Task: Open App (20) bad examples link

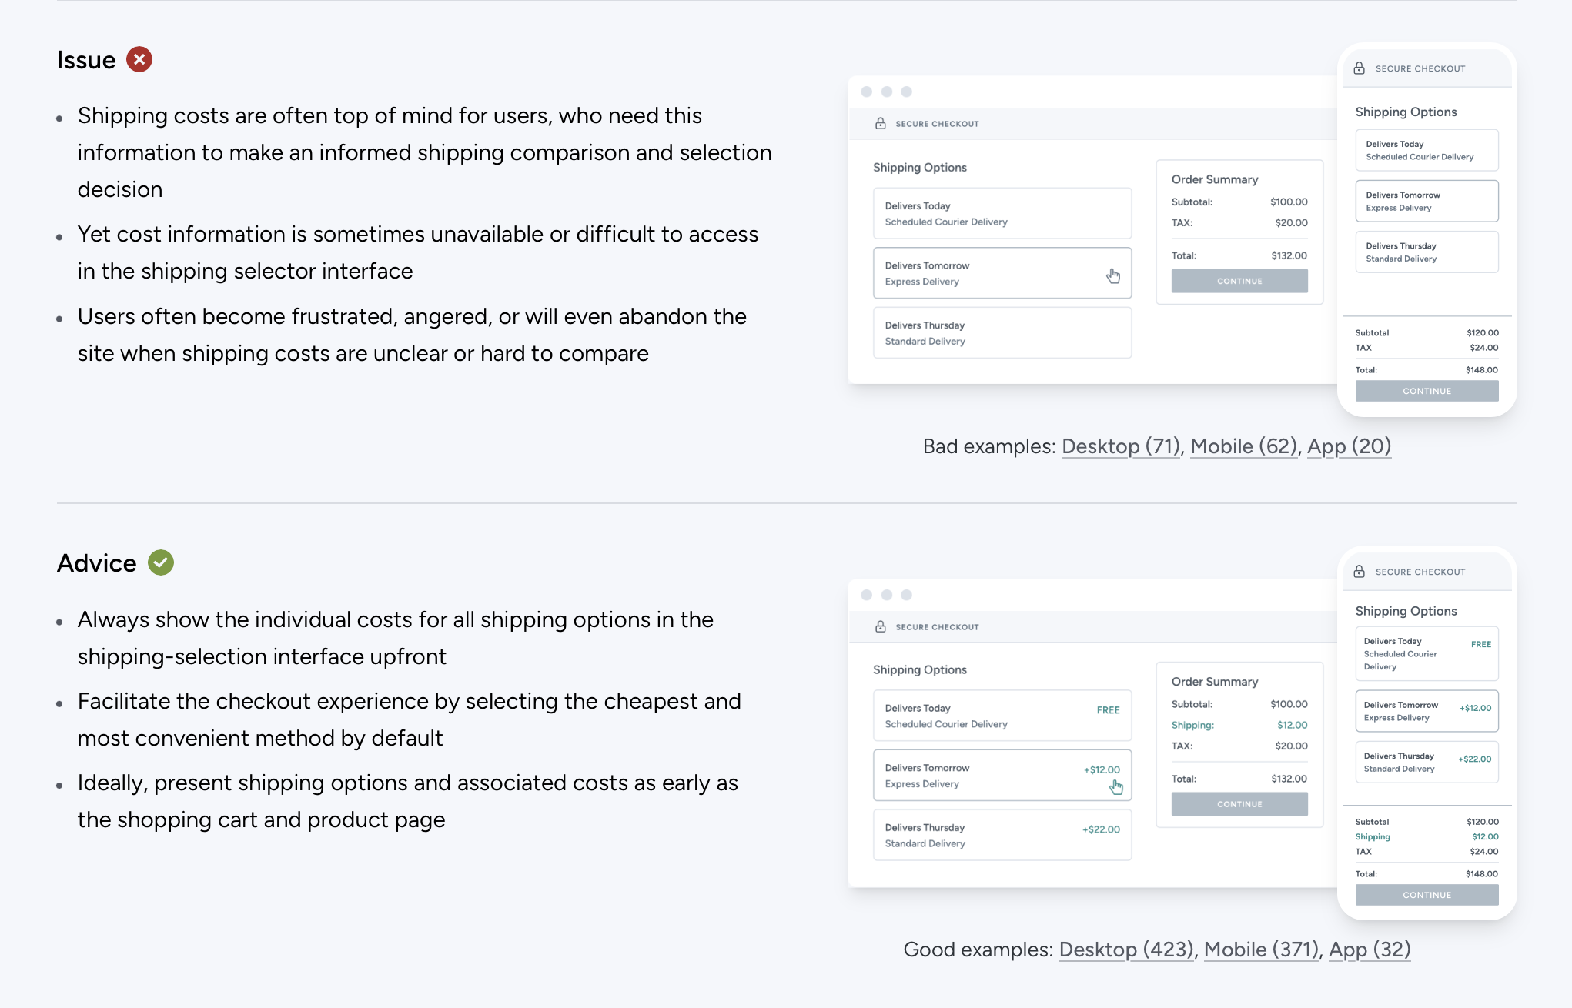Action: pyautogui.click(x=1349, y=446)
